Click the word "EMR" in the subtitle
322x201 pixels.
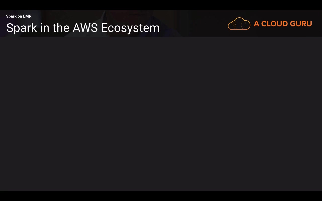(x=27, y=16)
